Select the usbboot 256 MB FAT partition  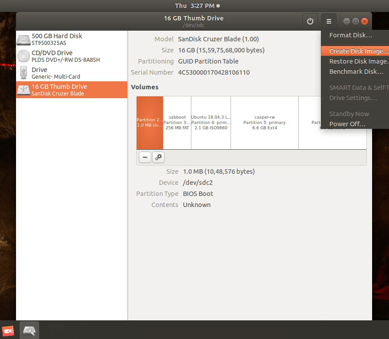177,123
